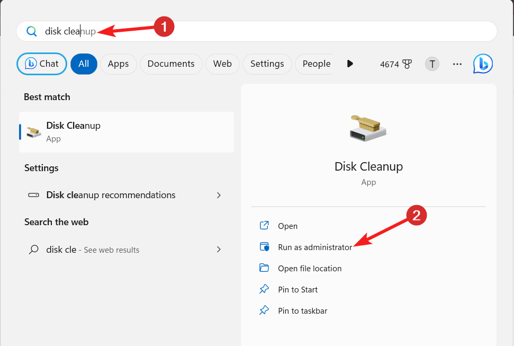Click the Disk Cleanup small app icon
The width and height of the screenshot is (514, 346).
(x=33, y=132)
